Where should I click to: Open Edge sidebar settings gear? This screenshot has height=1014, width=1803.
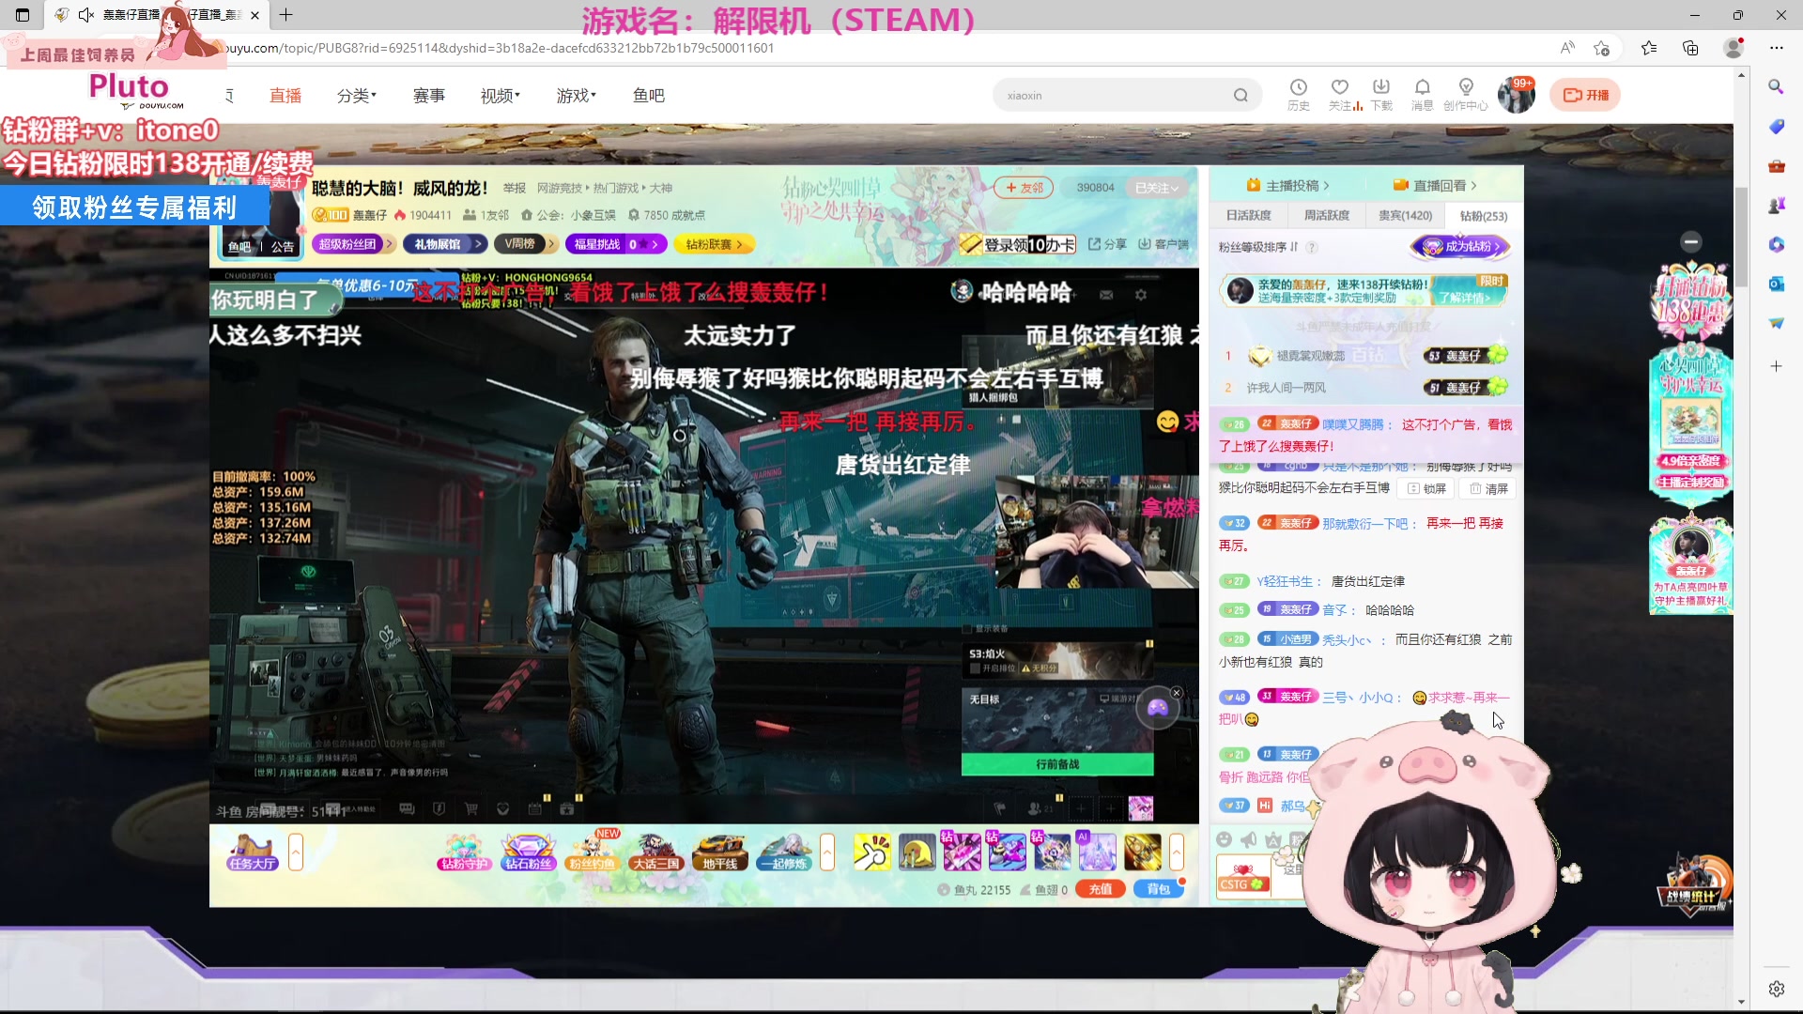tap(1776, 989)
